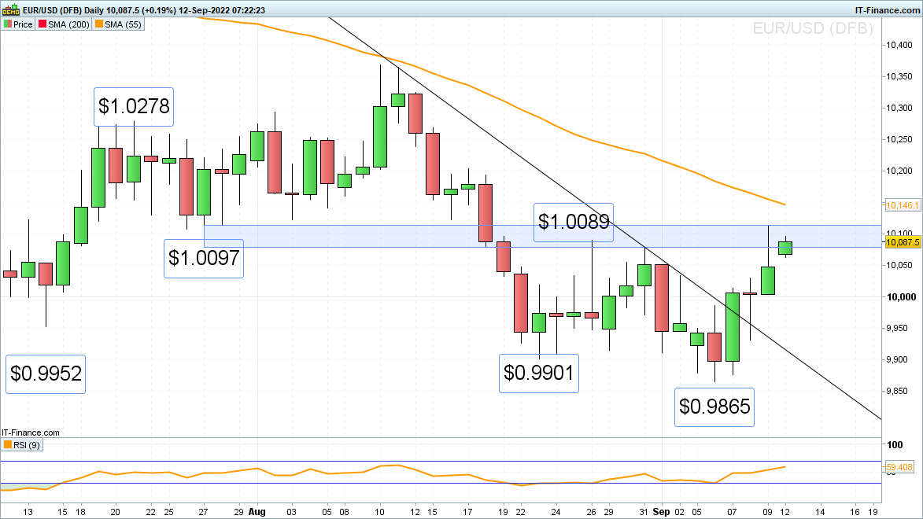Click the latest green candle on 12 Sep

tap(785, 248)
